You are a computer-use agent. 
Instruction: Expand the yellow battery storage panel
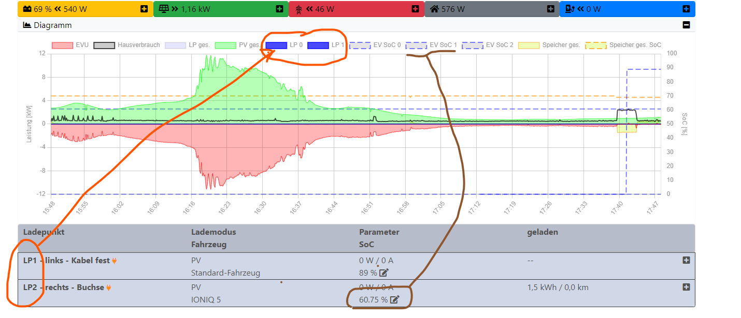[144, 9]
